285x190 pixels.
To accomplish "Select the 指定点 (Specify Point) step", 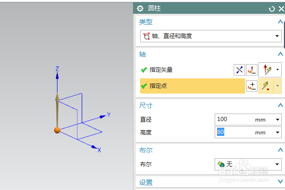I will [158, 86].
